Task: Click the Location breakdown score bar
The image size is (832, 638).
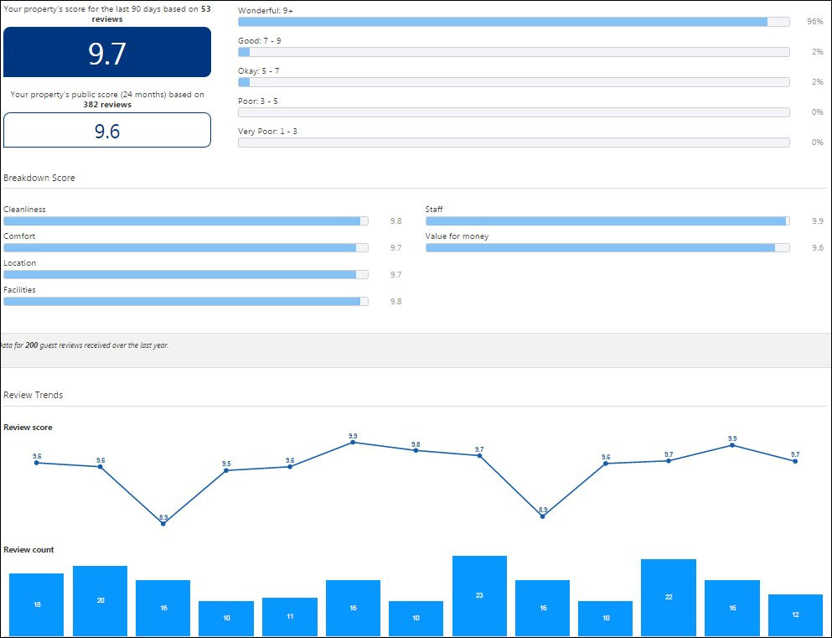Action: click(186, 275)
